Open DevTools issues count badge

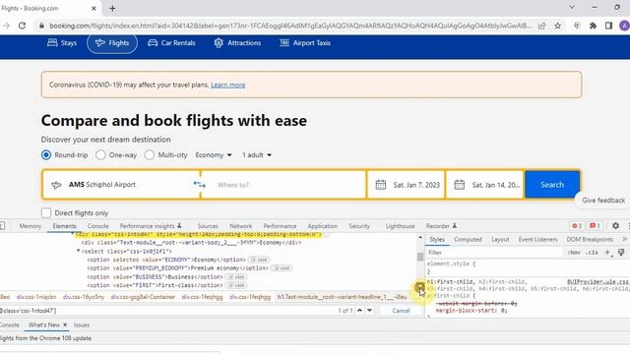point(595,225)
